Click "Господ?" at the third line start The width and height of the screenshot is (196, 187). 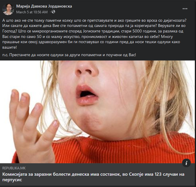[10, 31]
